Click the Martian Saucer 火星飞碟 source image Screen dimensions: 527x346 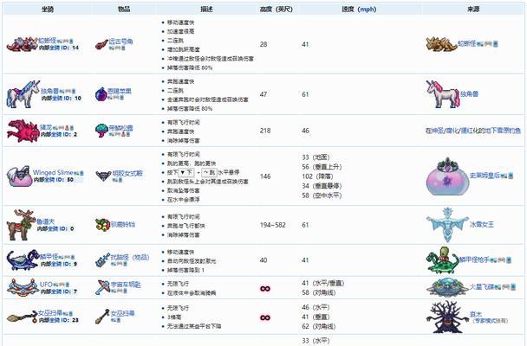pyautogui.click(x=447, y=287)
